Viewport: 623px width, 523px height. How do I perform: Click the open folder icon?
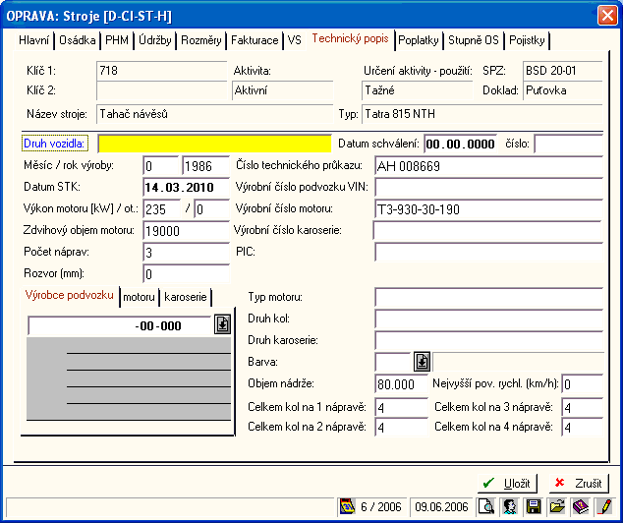point(557,506)
